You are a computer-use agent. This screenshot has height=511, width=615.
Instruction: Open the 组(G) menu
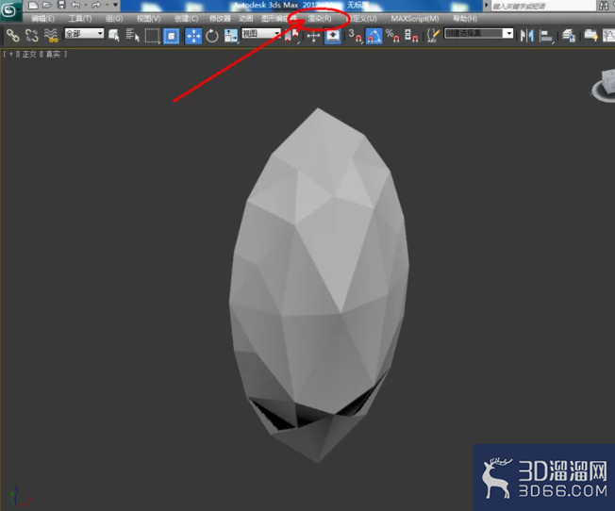pos(114,19)
